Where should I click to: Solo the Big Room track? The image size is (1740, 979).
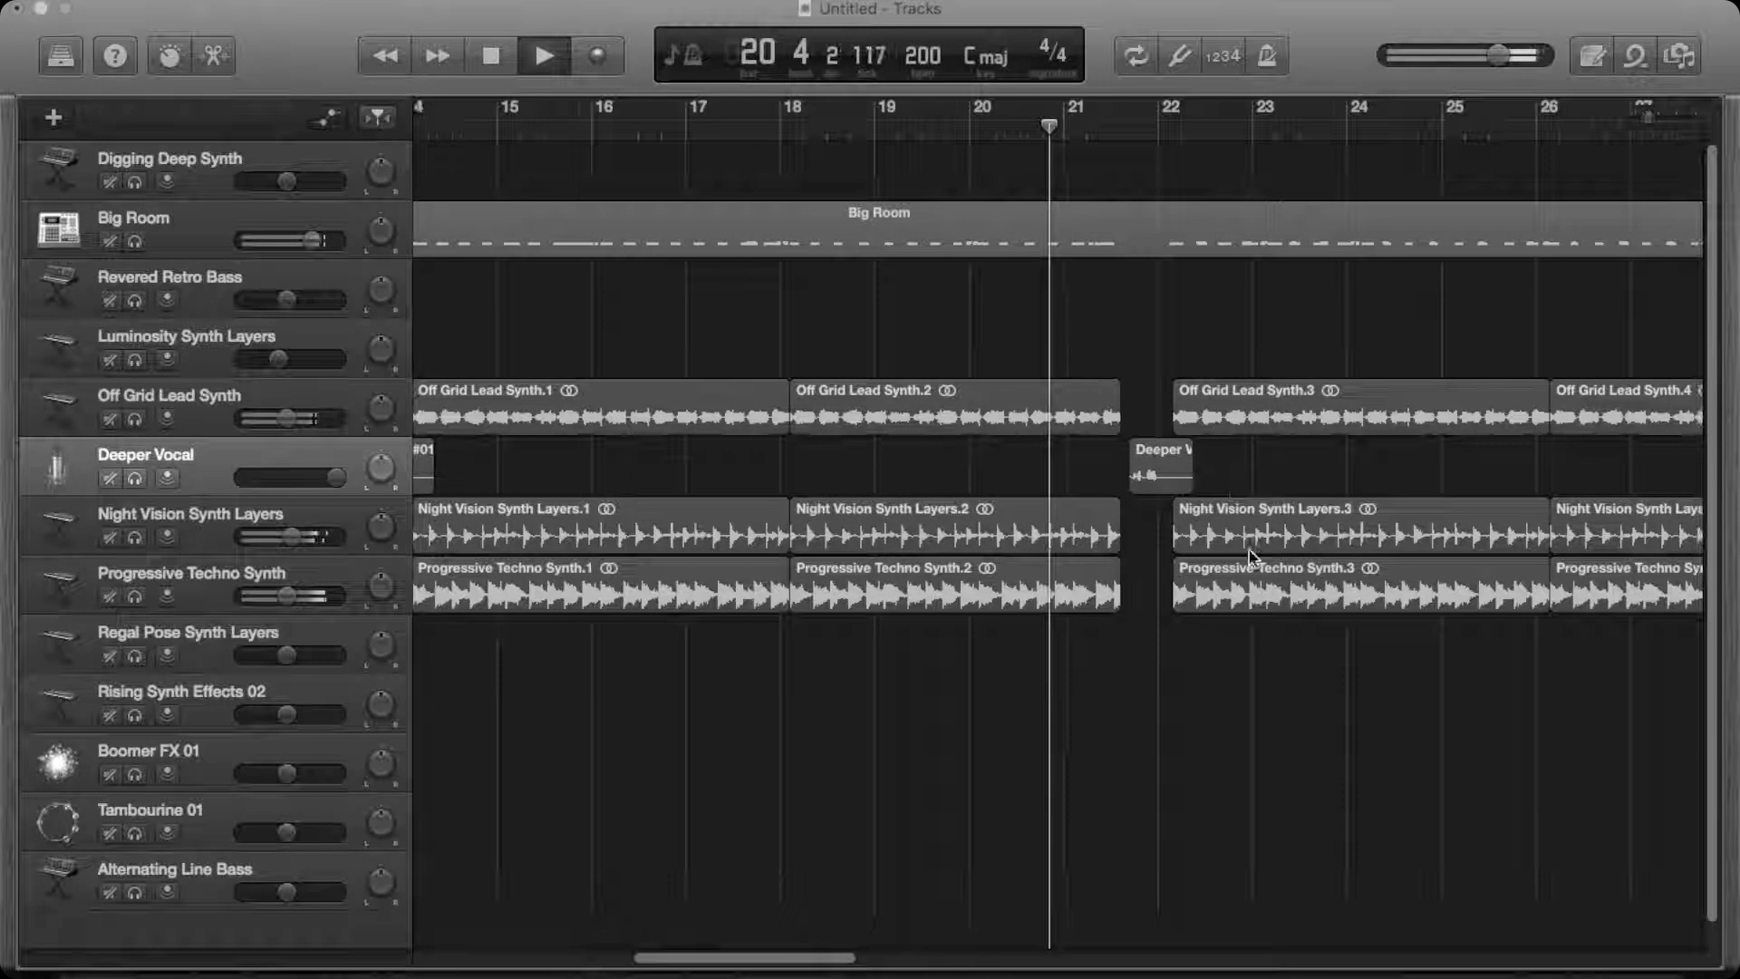point(135,242)
